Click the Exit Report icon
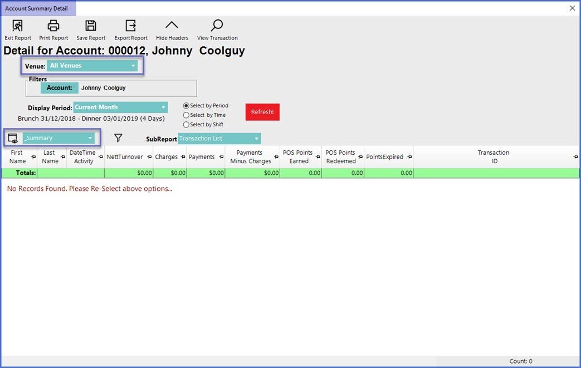 click(18, 26)
